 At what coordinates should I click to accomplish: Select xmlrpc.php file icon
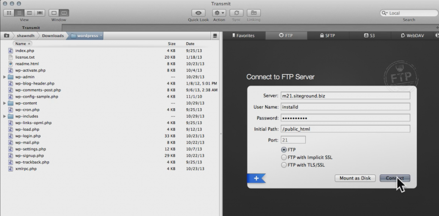click(x=11, y=169)
